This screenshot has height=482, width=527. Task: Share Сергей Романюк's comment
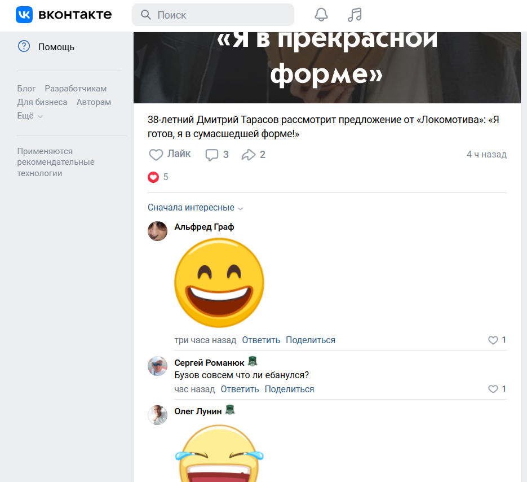click(x=289, y=389)
